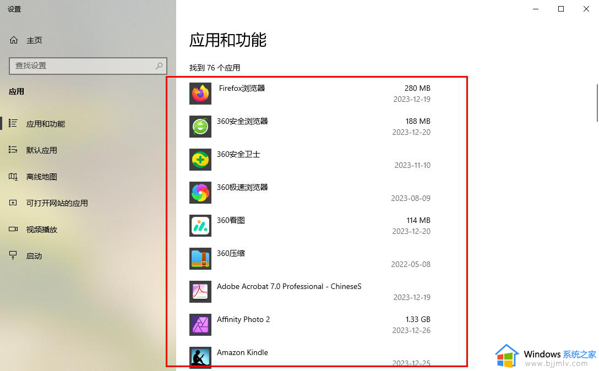
Task: Click the 查找设置 search field
Action: pyautogui.click(x=88, y=66)
